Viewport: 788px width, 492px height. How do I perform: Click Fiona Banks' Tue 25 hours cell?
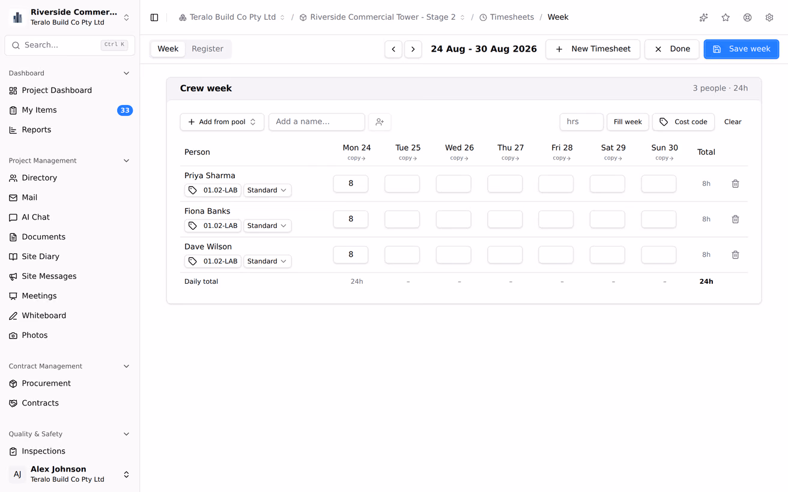point(402,219)
